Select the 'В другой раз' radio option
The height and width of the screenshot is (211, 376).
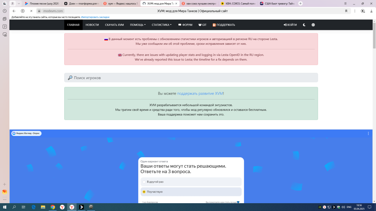(191, 182)
